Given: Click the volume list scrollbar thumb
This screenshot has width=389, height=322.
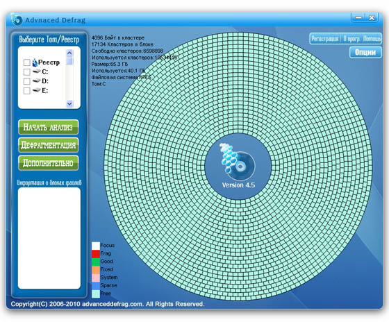Looking at the screenshot, I should pyautogui.click(x=69, y=61).
